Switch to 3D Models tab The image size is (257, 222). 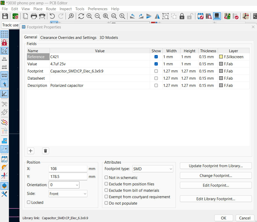coord(109,38)
